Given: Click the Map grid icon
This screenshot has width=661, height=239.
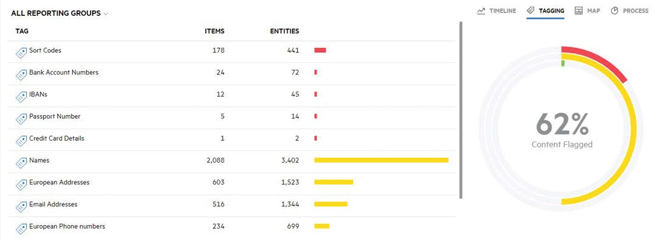Looking at the screenshot, I should tap(579, 11).
